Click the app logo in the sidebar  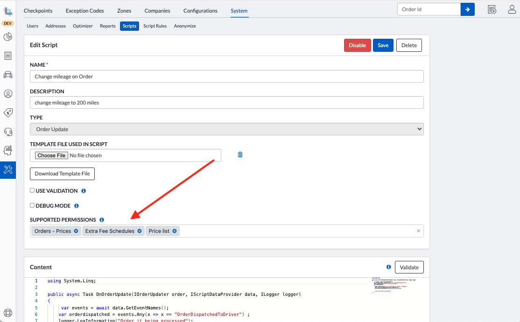tap(7, 12)
